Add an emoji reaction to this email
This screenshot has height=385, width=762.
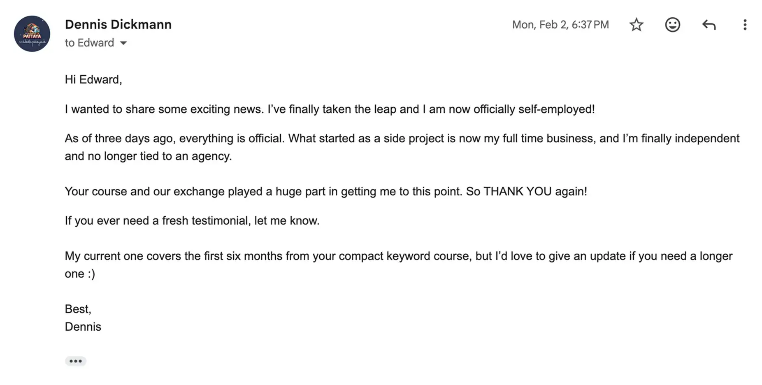pos(672,25)
